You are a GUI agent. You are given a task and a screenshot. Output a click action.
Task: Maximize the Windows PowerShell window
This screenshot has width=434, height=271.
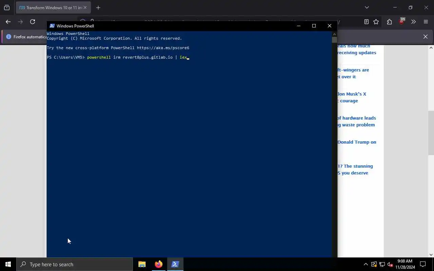314,26
